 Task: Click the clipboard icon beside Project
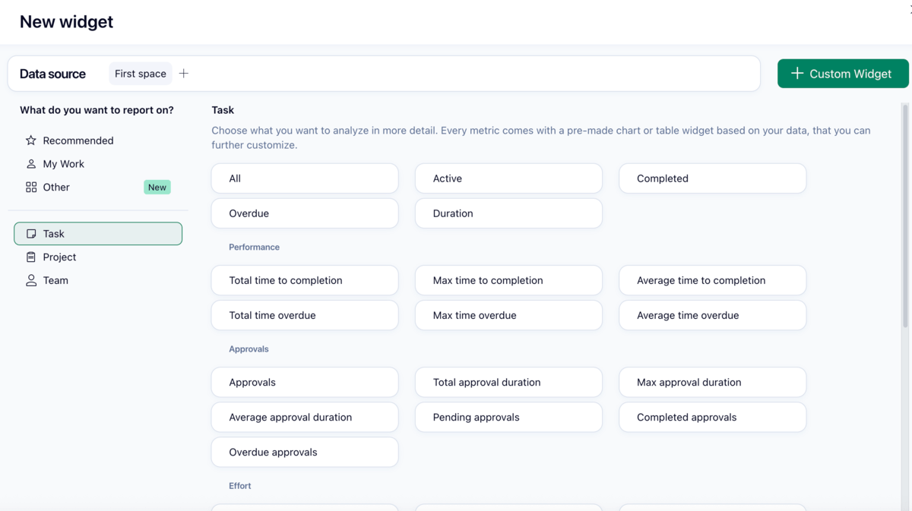click(31, 257)
